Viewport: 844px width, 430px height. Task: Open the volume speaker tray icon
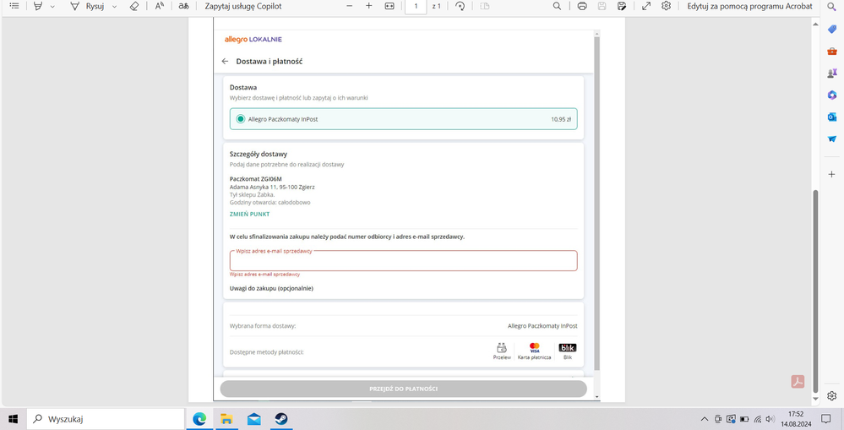coord(770,419)
